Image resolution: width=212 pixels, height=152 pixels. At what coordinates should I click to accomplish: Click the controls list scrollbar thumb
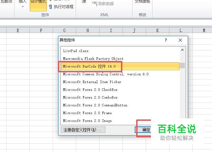[182, 66]
